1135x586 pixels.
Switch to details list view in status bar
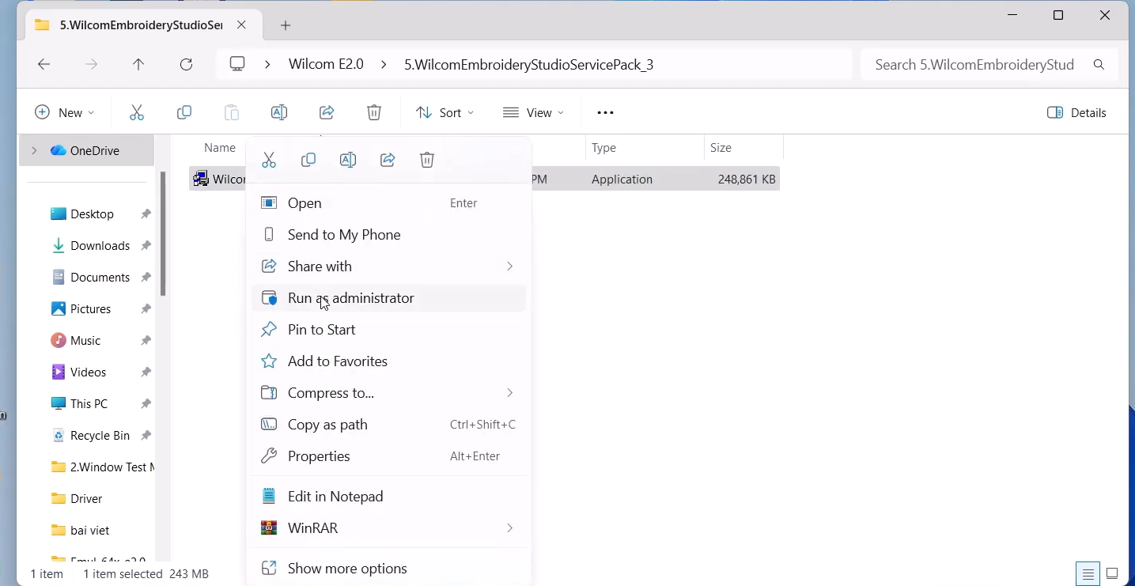click(1088, 574)
